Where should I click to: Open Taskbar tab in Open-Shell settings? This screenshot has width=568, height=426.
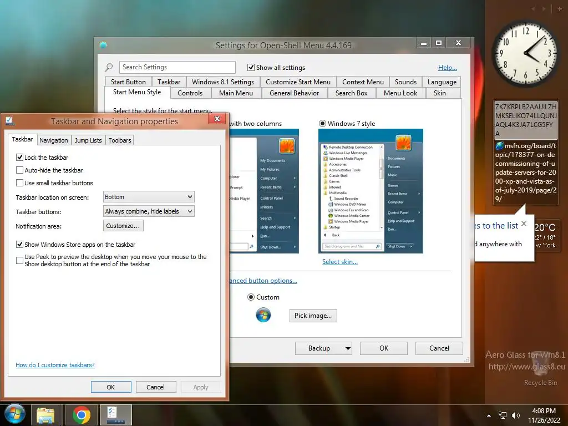point(169,82)
